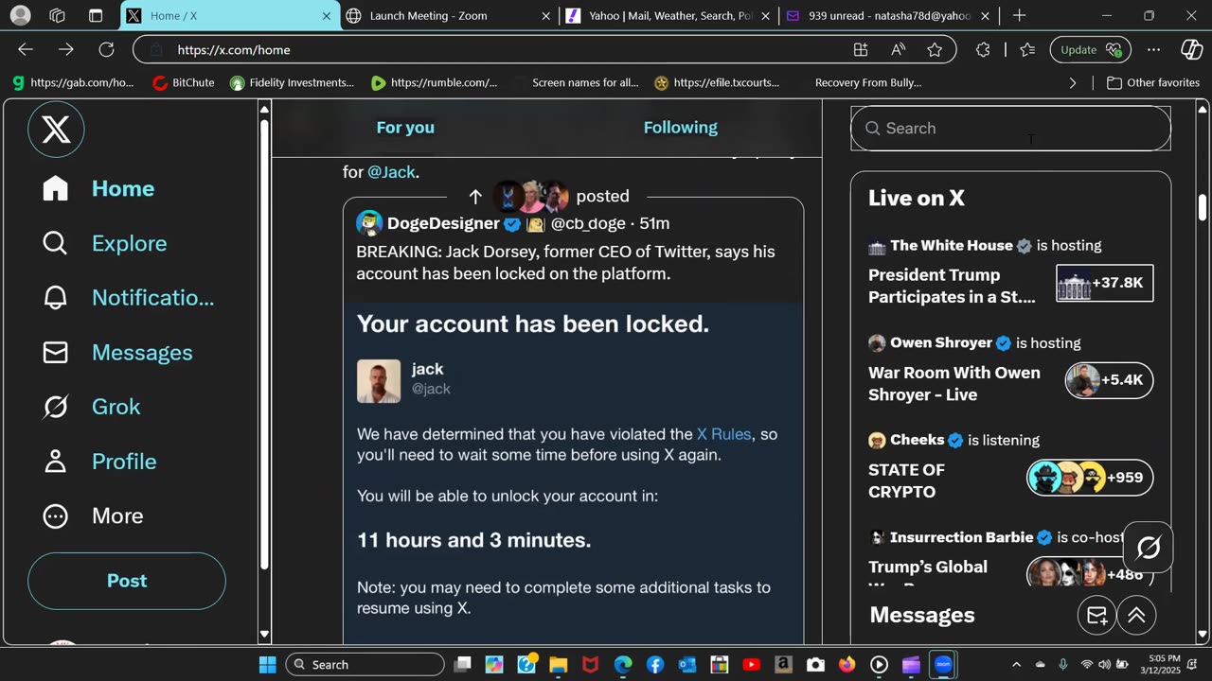Click the Post button
Viewport: 1212px width, 681px height.
coord(127,581)
